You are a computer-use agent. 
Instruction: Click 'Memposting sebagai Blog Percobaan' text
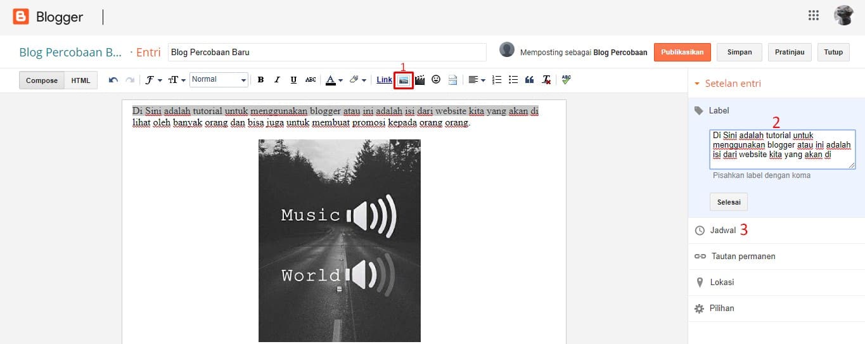(x=584, y=53)
